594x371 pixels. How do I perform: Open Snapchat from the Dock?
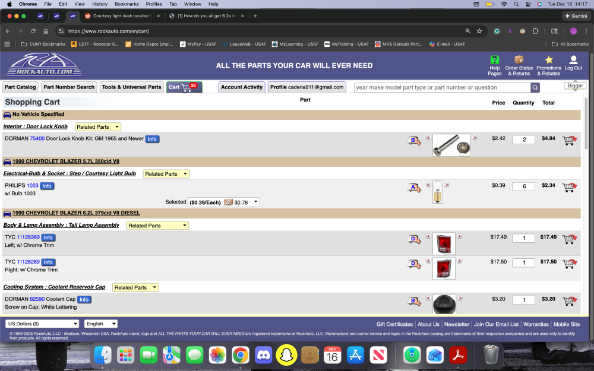point(286,354)
